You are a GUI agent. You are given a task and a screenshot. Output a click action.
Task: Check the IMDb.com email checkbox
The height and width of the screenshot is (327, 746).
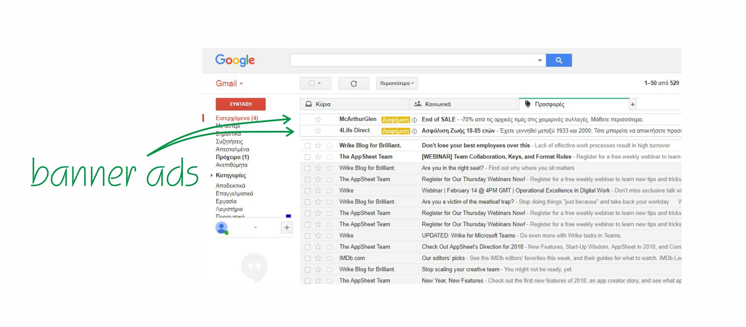tap(307, 258)
